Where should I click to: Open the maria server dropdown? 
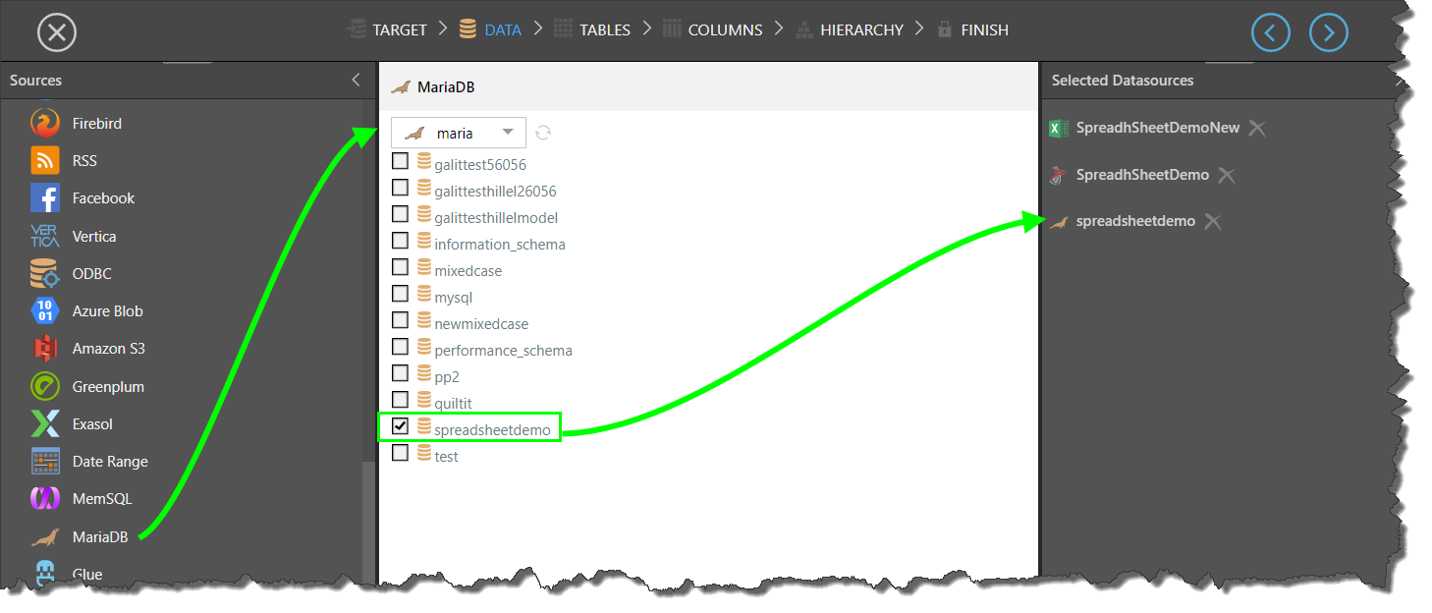pyautogui.click(x=458, y=133)
